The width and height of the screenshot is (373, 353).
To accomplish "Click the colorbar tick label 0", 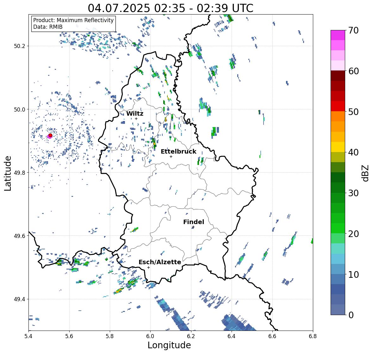I will [x=351, y=315].
